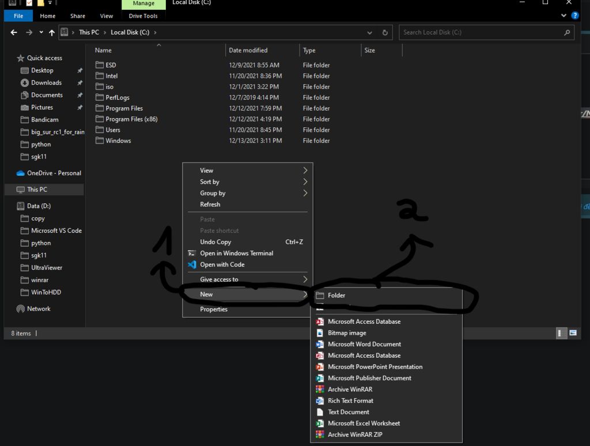Create a new Microsoft Excel Worksheet
This screenshot has width=590, height=446.
pos(386,424)
